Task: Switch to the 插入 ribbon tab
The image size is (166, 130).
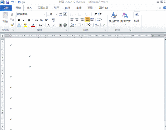Action: (x=29, y=8)
